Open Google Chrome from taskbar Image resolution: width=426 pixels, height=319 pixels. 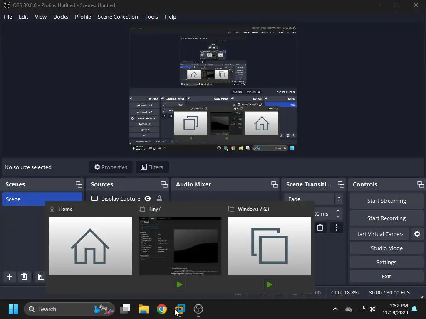click(162, 309)
